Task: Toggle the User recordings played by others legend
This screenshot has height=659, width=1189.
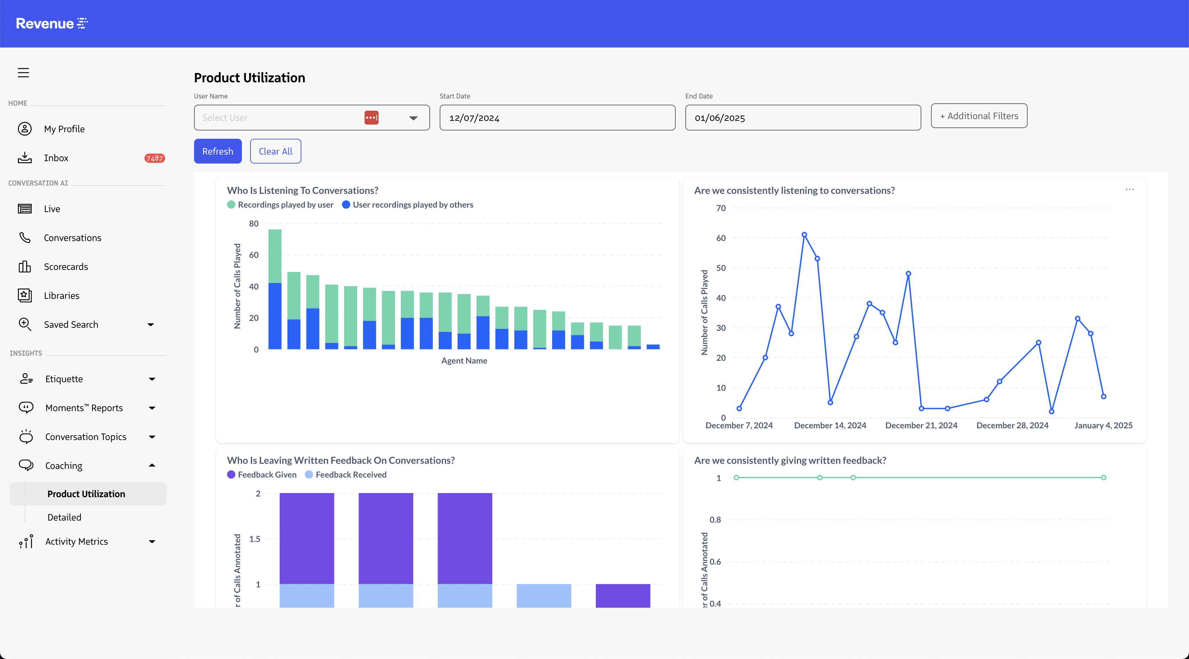Action: [x=408, y=205]
